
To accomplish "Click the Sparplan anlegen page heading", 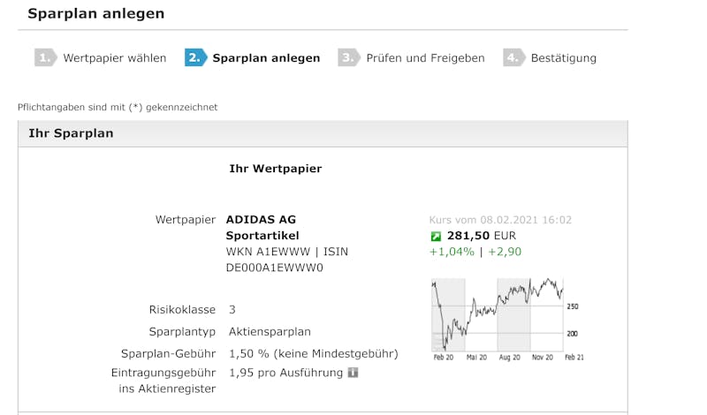I will (96, 13).
